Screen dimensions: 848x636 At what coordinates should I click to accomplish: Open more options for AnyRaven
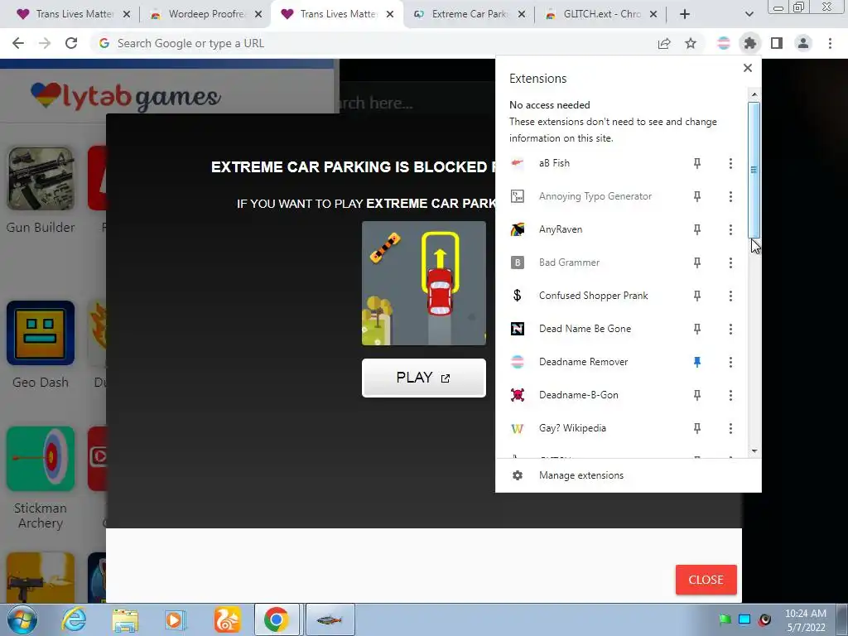tap(730, 229)
